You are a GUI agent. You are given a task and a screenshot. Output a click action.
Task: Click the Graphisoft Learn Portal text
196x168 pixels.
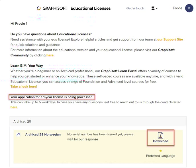[x=119, y=71]
